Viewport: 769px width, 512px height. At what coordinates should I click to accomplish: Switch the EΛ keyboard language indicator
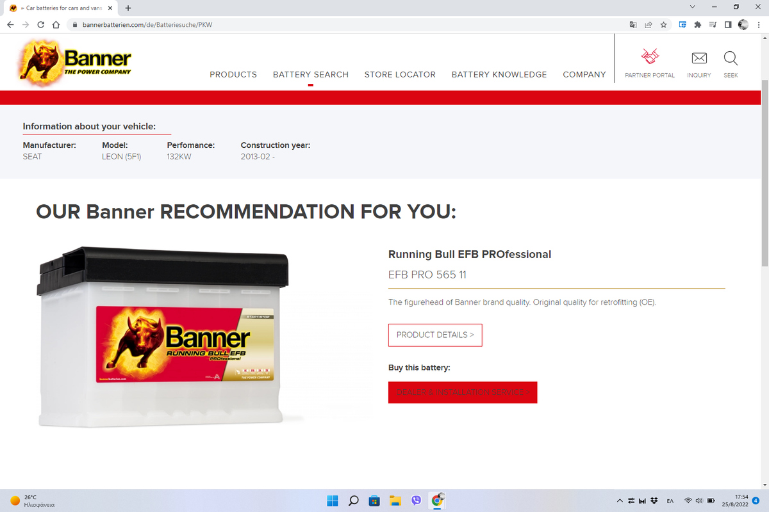coord(670,500)
